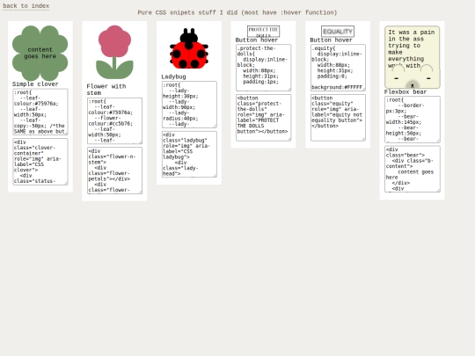This screenshot has width=475, height=356.
Task: Click the 'Flower with stem' label
Action: [106, 90]
